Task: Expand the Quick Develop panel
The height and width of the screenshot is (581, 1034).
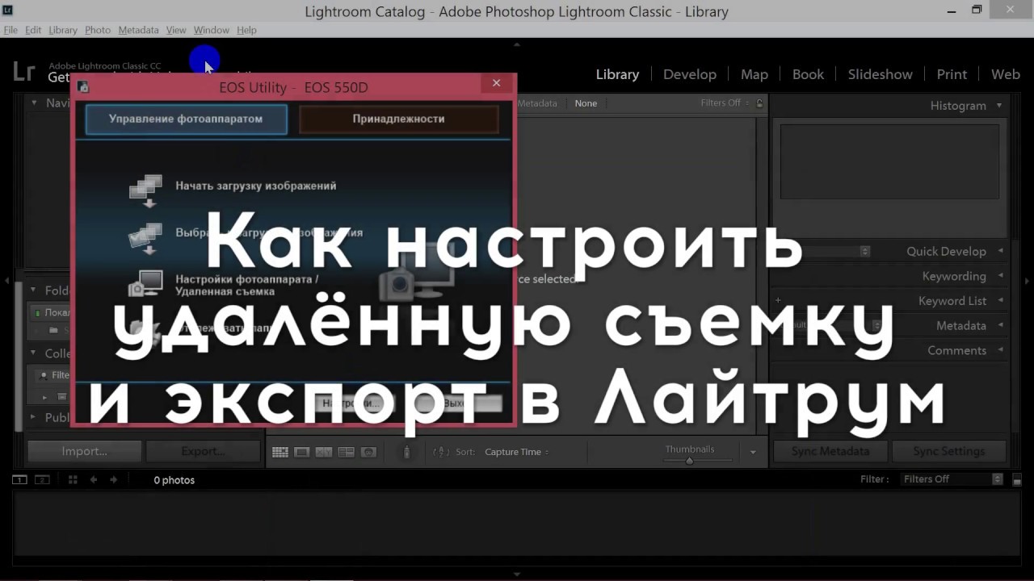Action: [1000, 251]
